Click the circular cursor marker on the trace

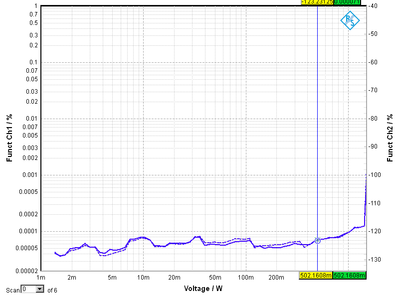pyautogui.click(x=318, y=241)
